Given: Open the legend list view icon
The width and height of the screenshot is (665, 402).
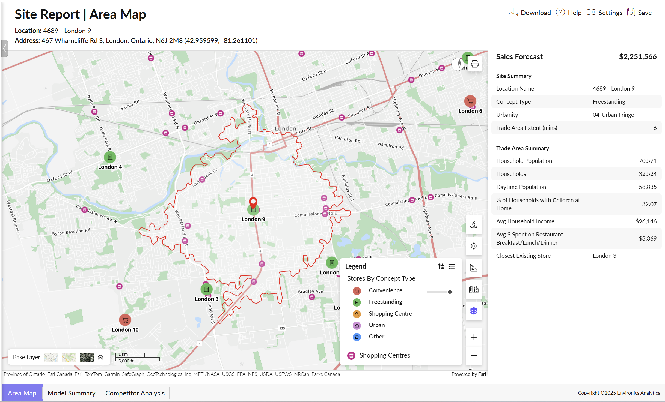Looking at the screenshot, I should pyautogui.click(x=452, y=266).
